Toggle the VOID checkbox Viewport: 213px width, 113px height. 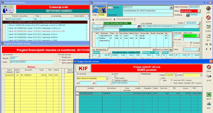(191, 46)
